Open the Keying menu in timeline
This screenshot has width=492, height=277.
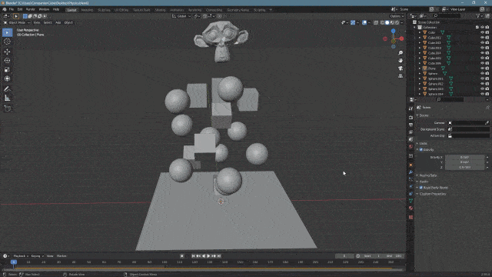tap(37, 256)
